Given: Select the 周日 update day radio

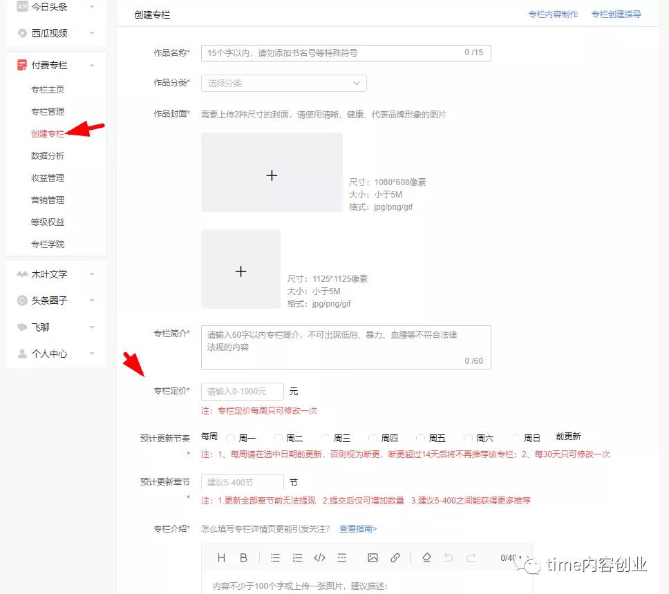Looking at the screenshot, I should tap(516, 438).
